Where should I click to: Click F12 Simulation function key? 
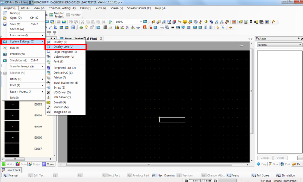click(x=285, y=175)
